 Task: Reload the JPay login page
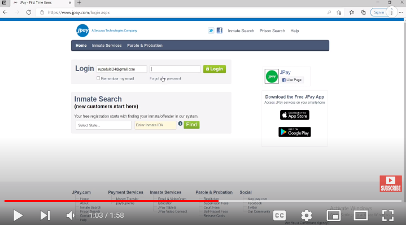click(x=29, y=12)
